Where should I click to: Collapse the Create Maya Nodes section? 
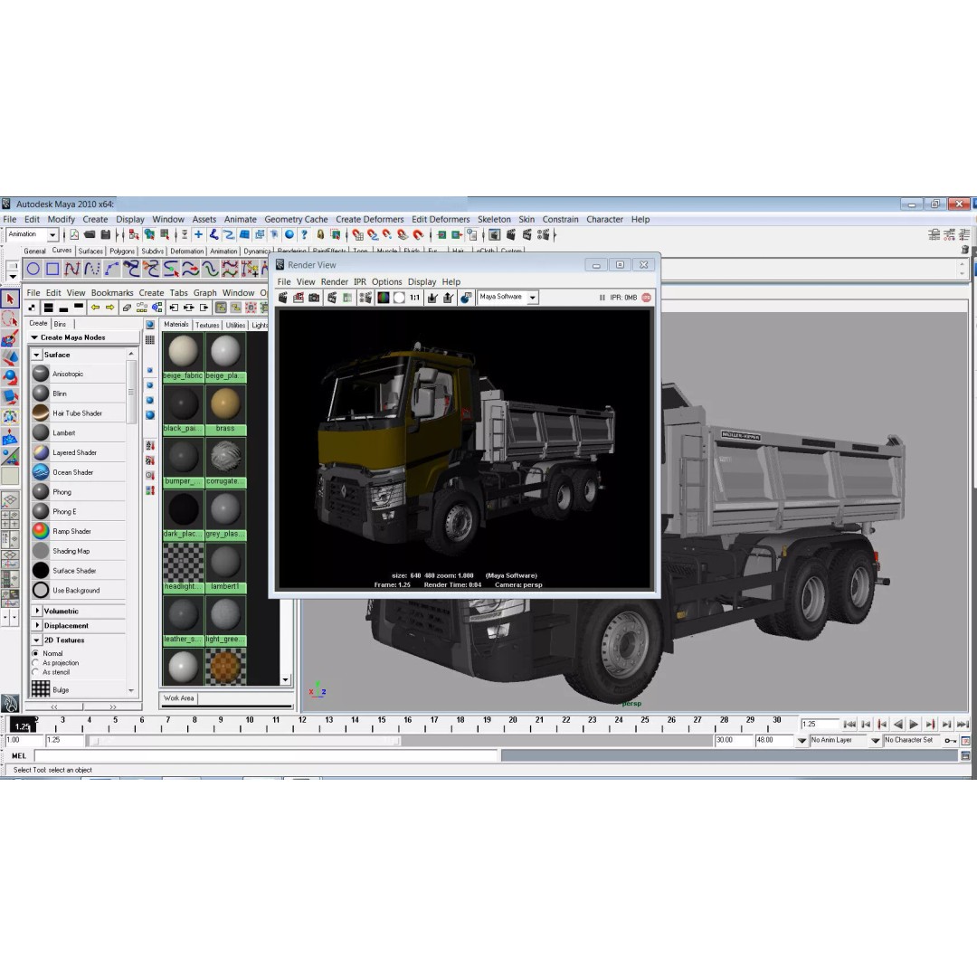(34, 337)
